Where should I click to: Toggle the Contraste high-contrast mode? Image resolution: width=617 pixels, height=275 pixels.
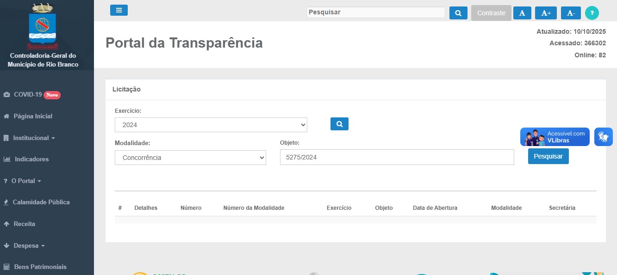(x=491, y=13)
